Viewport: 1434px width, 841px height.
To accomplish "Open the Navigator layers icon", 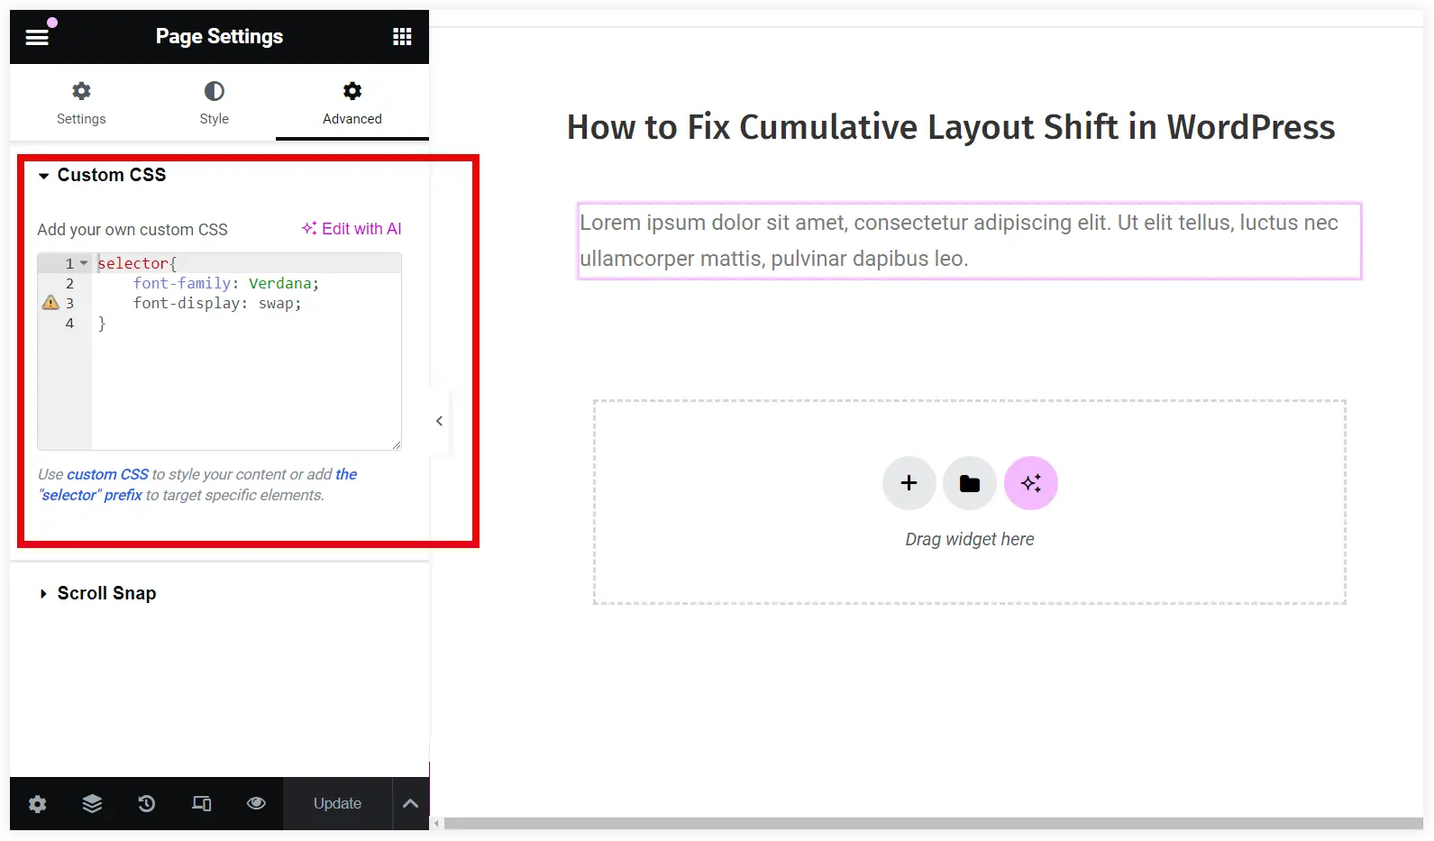I will [92, 804].
